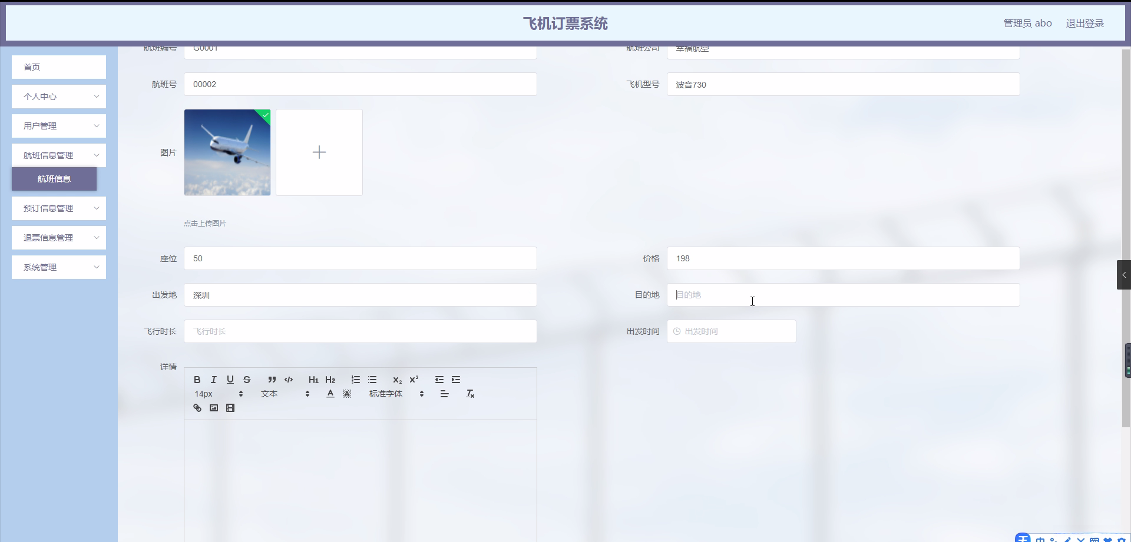This screenshot has height=542, width=1131.
Task: Click the 出发时间 field label
Action: pos(643,331)
